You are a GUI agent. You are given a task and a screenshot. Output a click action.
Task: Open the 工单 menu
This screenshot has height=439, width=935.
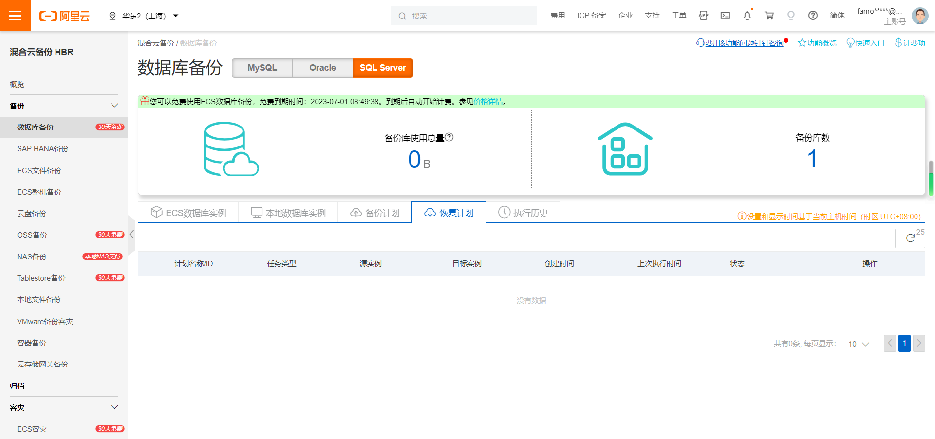click(x=679, y=16)
